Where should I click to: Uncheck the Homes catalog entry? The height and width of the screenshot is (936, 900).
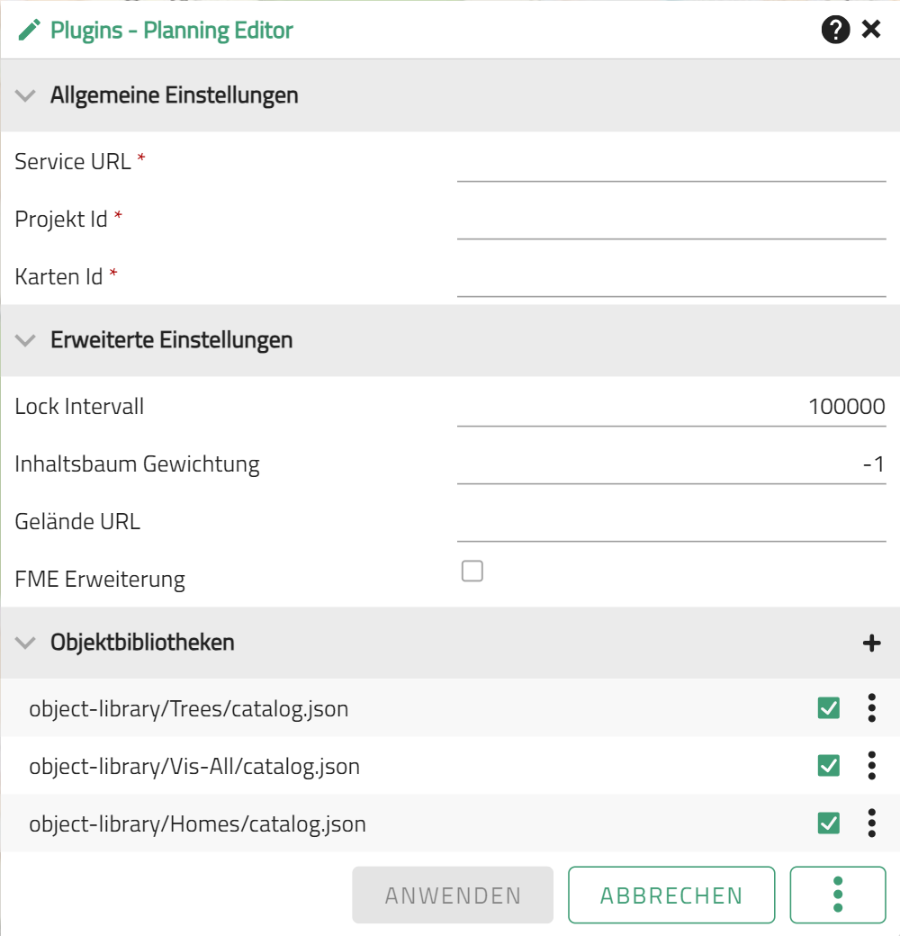point(829,823)
